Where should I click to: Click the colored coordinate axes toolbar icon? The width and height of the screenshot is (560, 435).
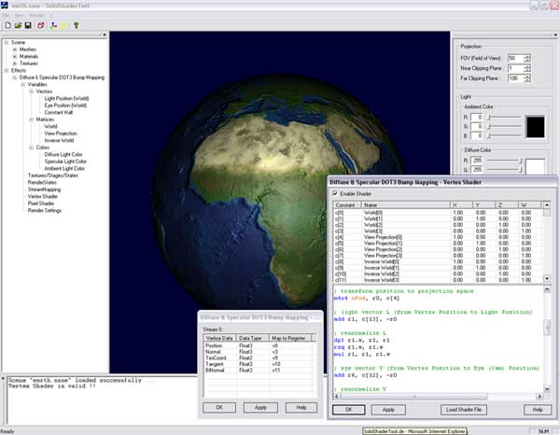pos(53,25)
